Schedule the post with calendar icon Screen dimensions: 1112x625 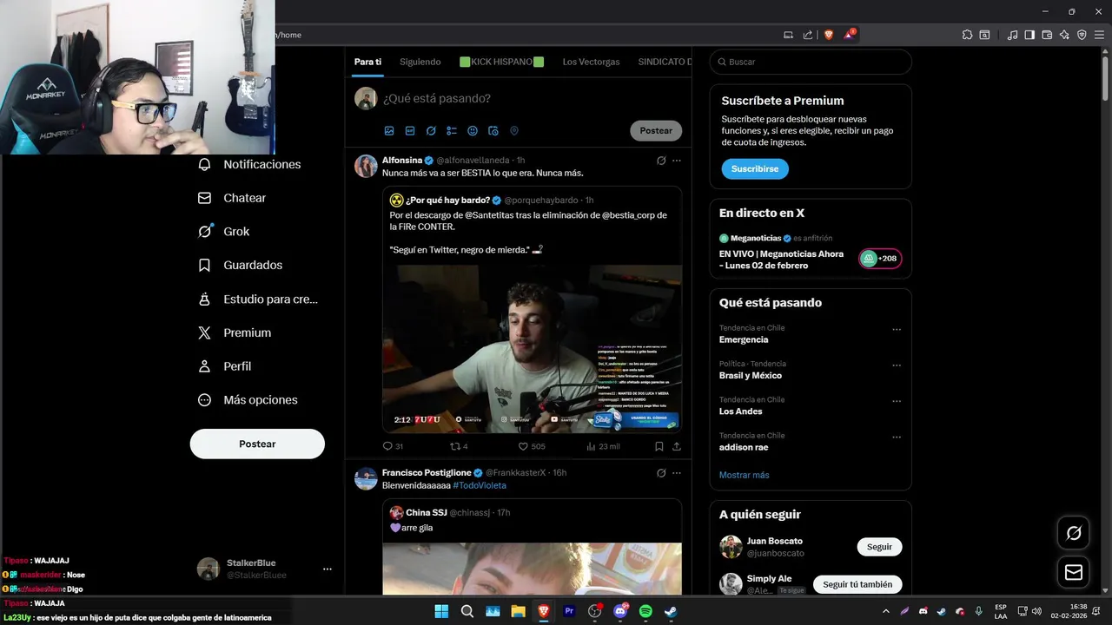(493, 131)
